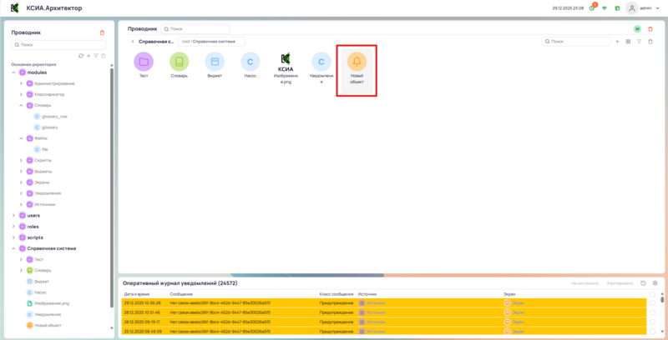Viewport: 668px width, 340px height.
Task: Click the refresh icon in sidebar toolbar
Action: [80, 55]
